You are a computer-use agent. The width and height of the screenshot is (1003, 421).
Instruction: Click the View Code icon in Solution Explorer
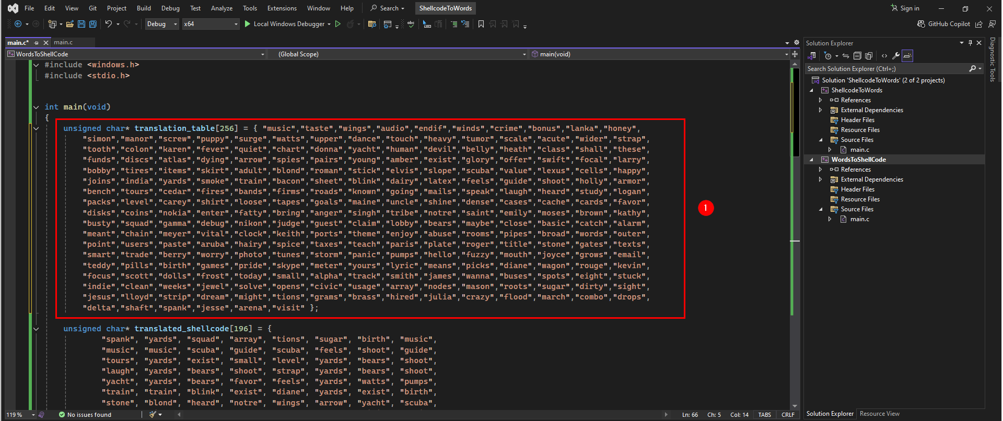[x=884, y=56]
